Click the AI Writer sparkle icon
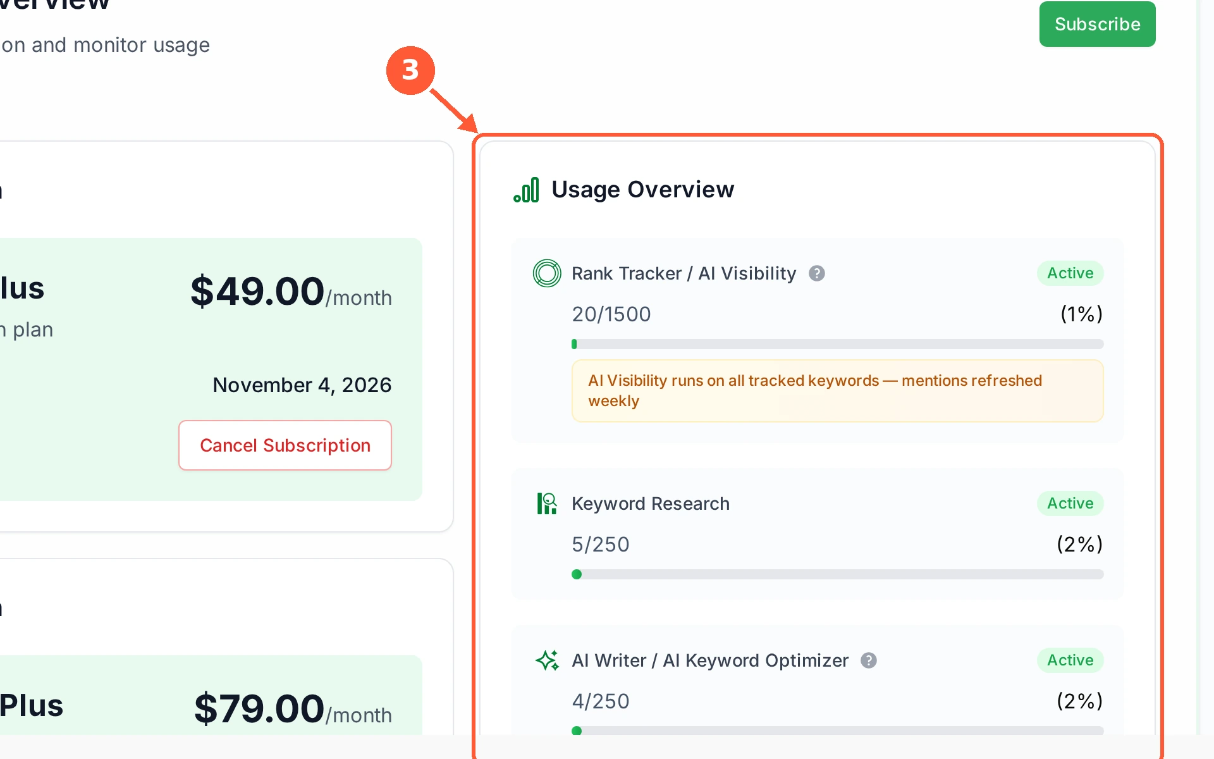Image resolution: width=1214 pixels, height=759 pixels. [x=547, y=660]
